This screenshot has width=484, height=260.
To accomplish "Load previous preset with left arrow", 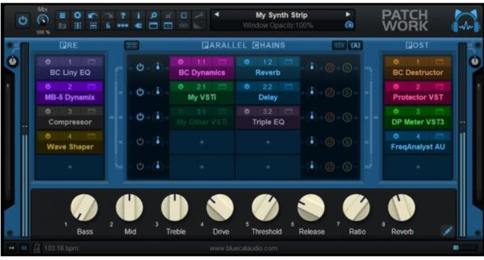I will [x=216, y=15].
